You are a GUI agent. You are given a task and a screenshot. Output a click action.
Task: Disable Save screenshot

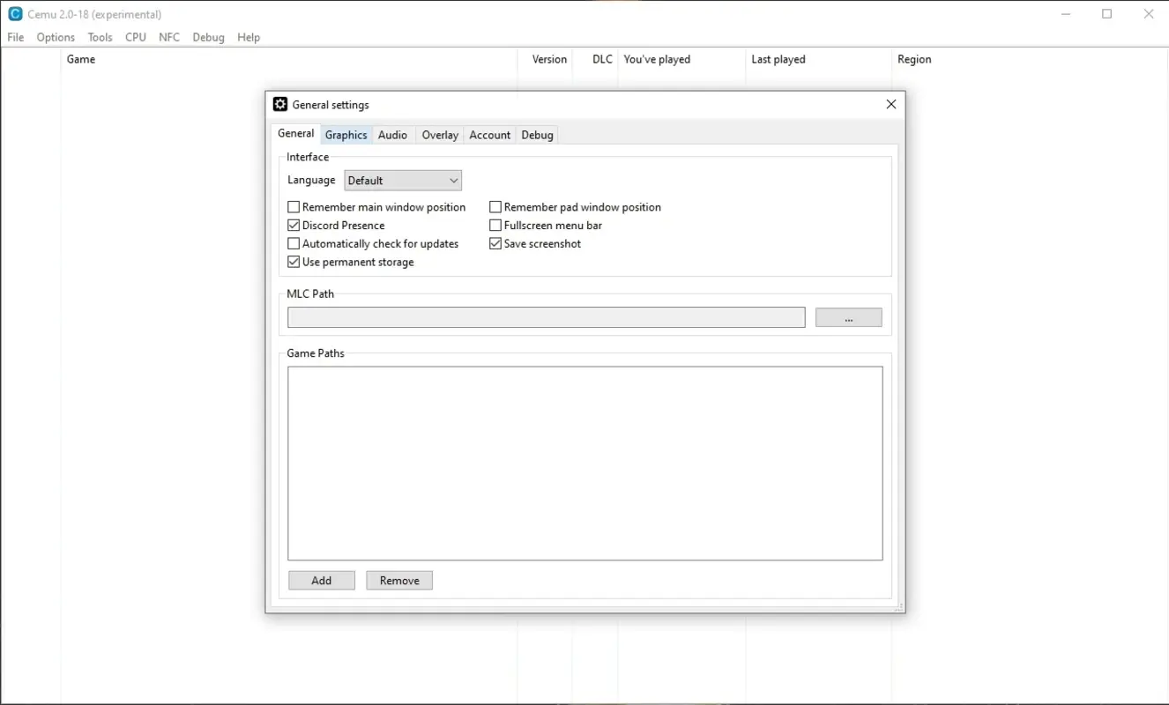495,243
